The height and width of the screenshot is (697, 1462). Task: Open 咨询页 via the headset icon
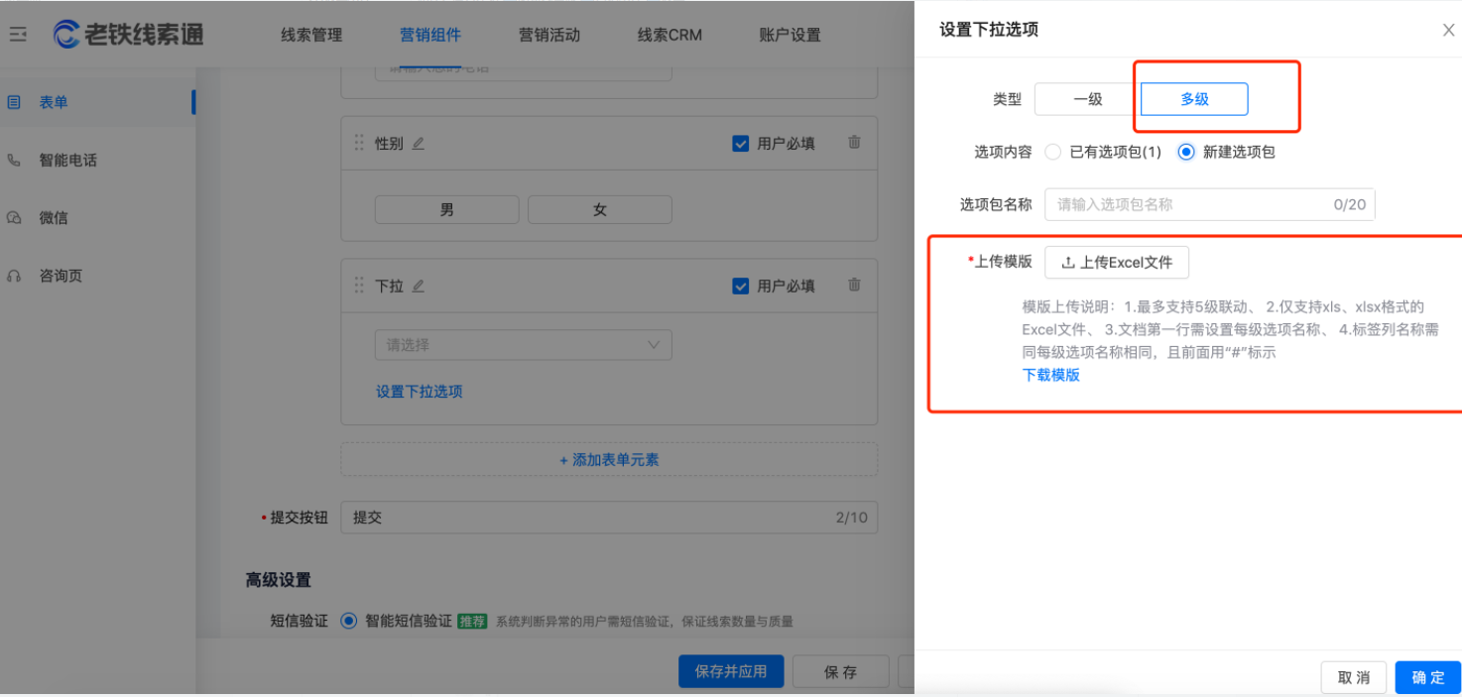click(x=14, y=276)
